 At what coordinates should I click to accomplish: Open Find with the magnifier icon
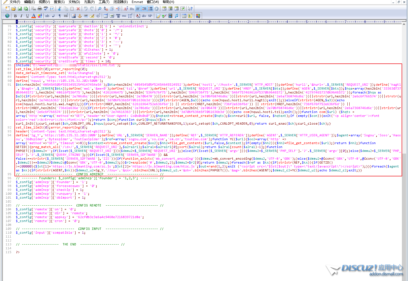coord(99,9)
